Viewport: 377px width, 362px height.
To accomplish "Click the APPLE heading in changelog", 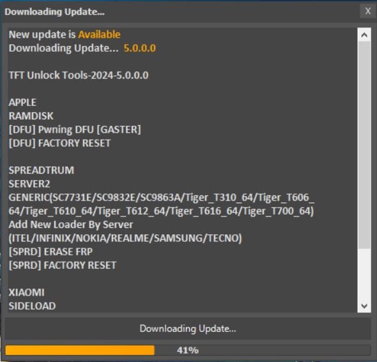I will point(22,103).
